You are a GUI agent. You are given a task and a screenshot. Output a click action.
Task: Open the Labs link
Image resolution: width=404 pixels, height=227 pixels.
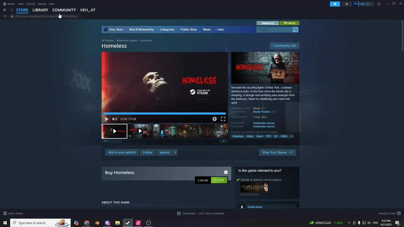[220, 29]
